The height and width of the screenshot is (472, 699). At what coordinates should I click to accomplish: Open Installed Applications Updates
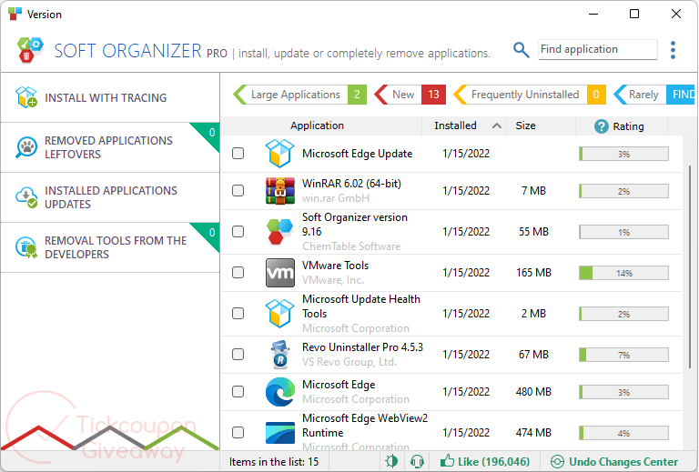(x=110, y=197)
